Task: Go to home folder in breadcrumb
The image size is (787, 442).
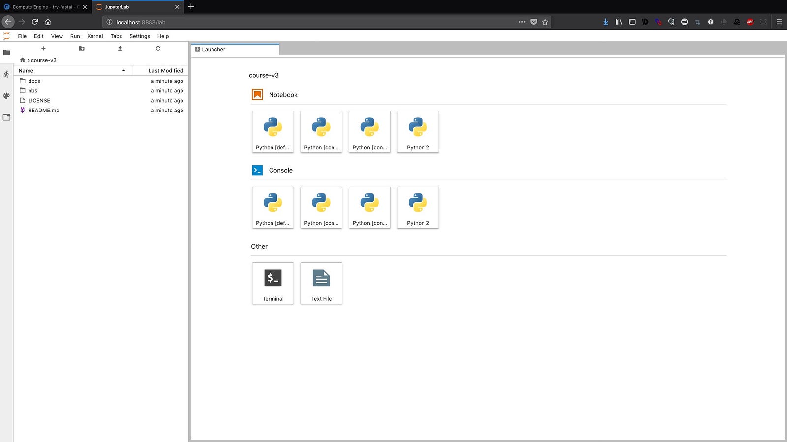Action: 22,60
